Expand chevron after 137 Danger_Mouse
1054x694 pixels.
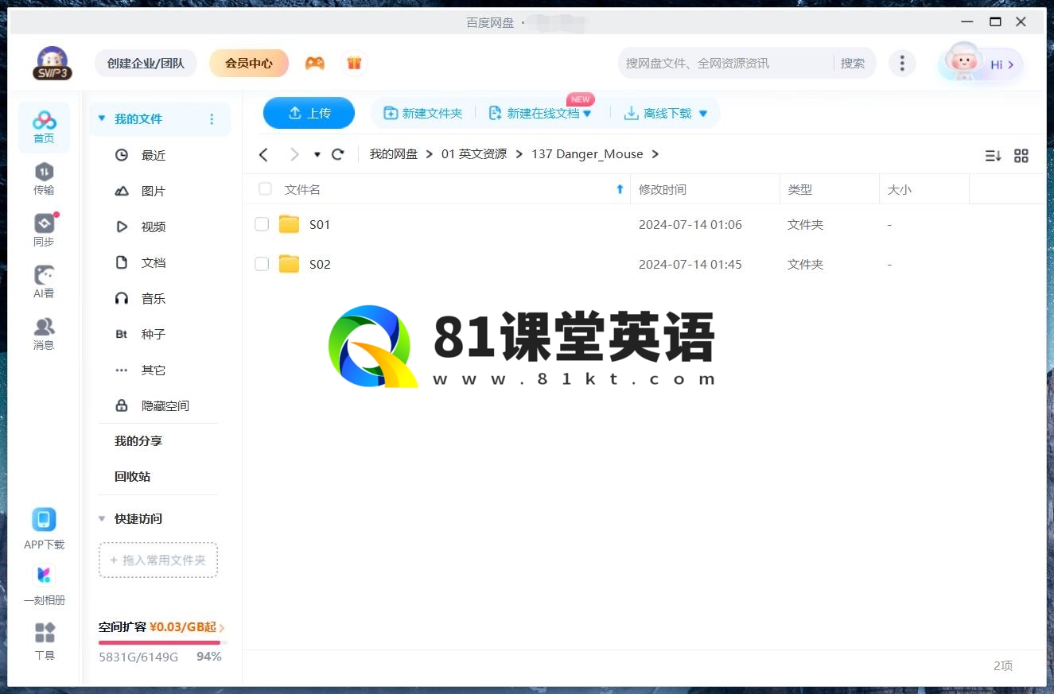655,154
